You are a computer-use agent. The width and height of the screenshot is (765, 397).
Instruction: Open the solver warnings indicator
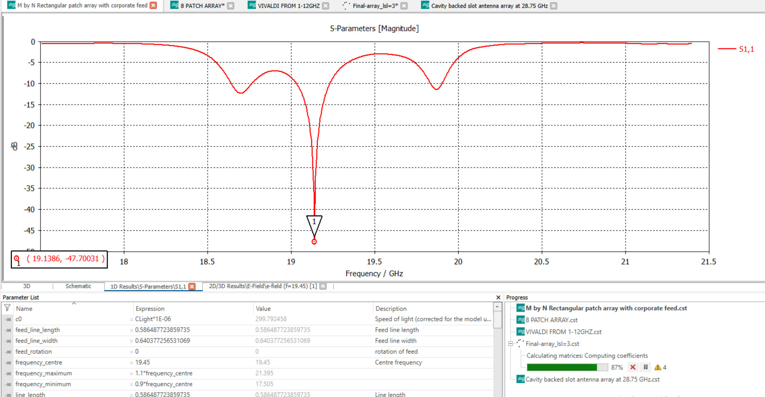658,367
